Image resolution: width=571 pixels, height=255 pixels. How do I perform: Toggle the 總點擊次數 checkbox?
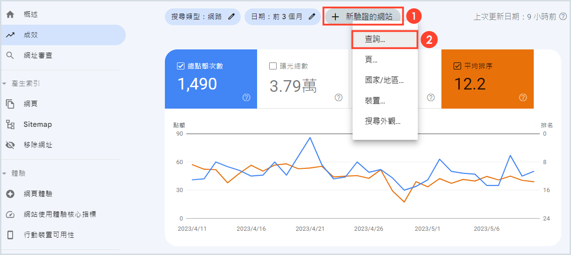(x=181, y=66)
